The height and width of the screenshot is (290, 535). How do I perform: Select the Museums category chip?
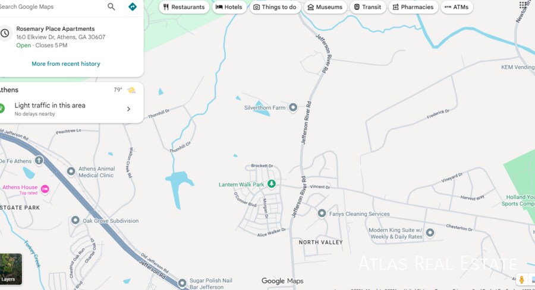325,7
